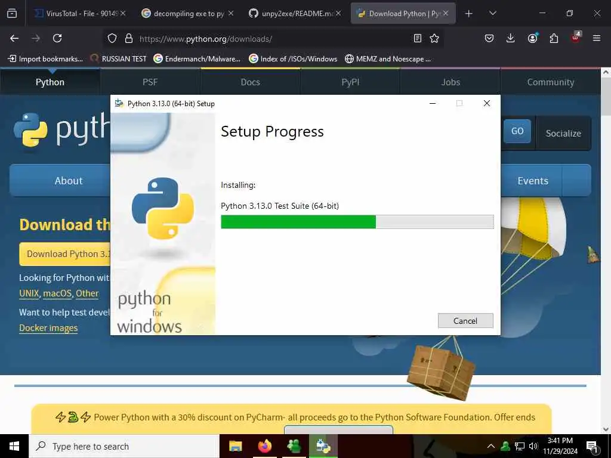
Task: Open the PSF site nav item
Action: tap(150, 82)
